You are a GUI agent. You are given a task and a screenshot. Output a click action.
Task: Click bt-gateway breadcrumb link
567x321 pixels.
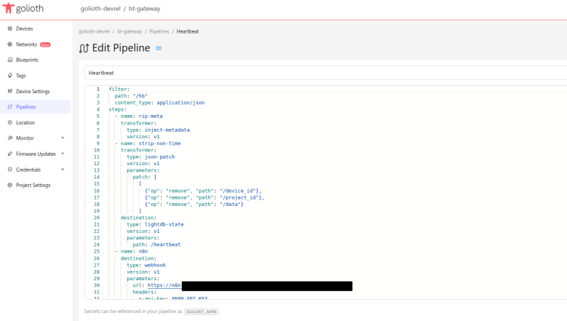pyautogui.click(x=130, y=31)
